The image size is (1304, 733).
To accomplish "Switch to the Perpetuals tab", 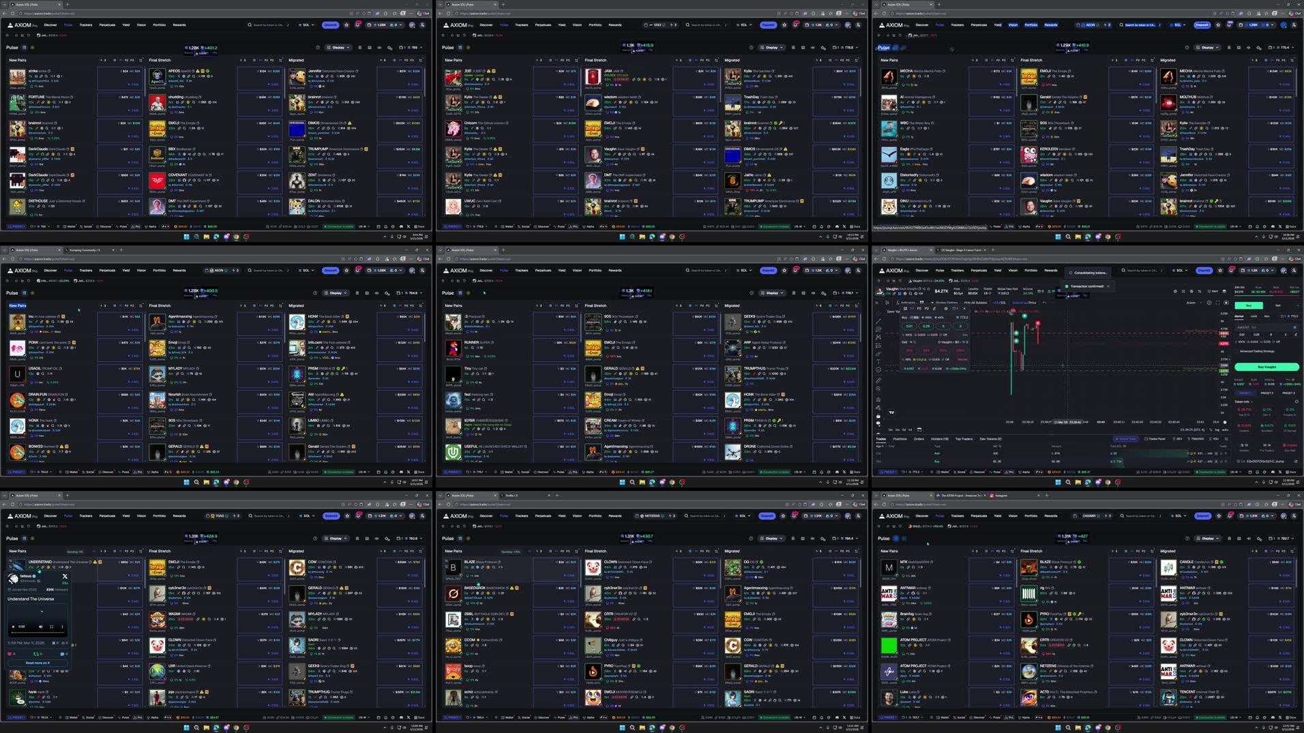I will click(106, 25).
